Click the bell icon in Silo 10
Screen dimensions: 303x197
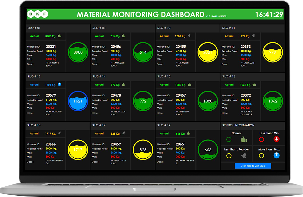click(x=189, y=36)
